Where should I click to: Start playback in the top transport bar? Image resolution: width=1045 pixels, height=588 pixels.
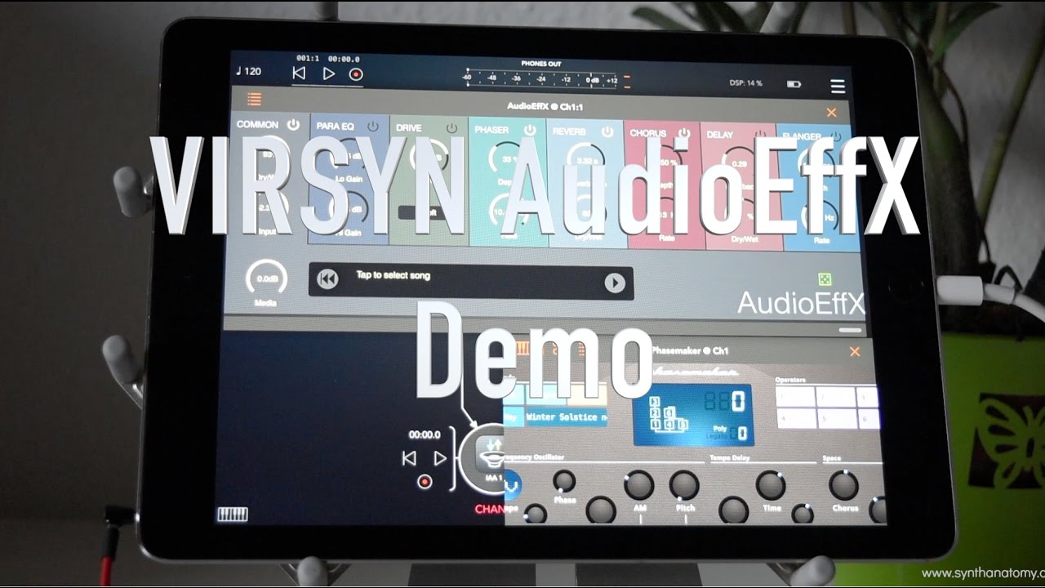[x=328, y=73]
